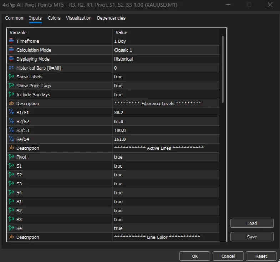Confirm with the OK button
The height and width of the screenshot is (262, 280).
click(195, 256)
